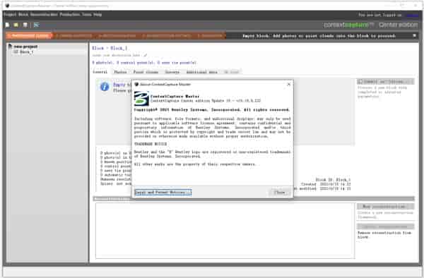Switch to the General tab
The width and height of the screenshot is (424, 278).
tap(100, 72)
